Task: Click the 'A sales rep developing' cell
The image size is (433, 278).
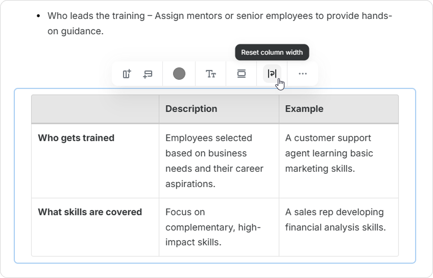Action: click(335, 220)
